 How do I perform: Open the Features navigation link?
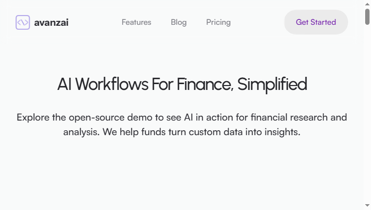[136, 22]
